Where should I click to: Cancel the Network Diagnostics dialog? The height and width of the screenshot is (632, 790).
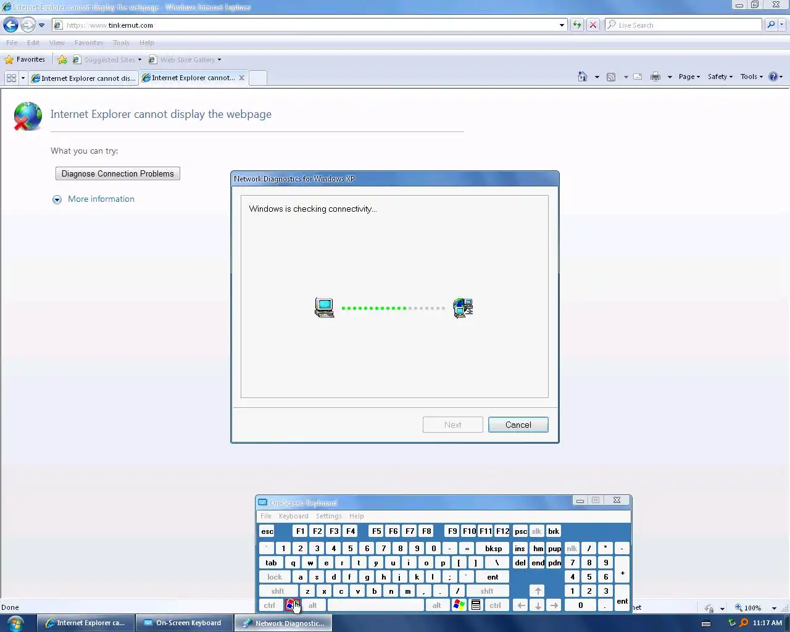coord(518,425)
